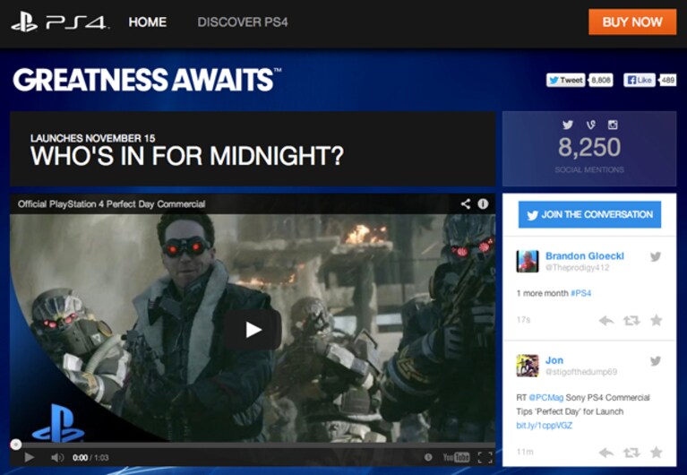This screenshot has width=687, height=475.
Task: Click the small play button in video controls
Action: pos(30,457)
